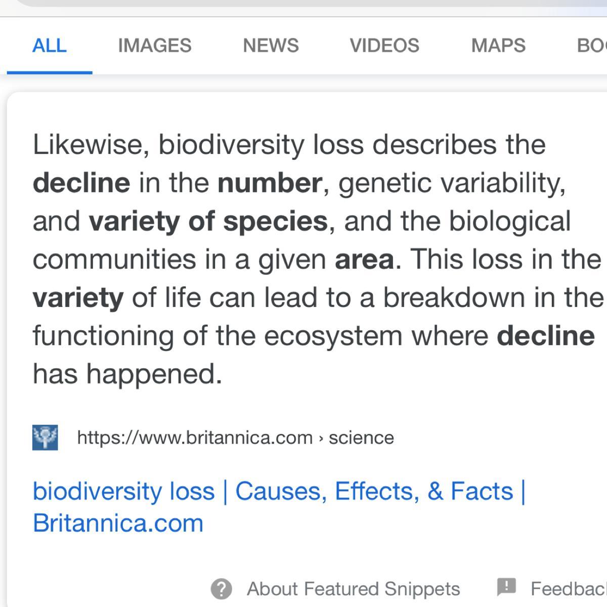Click the Feedback exclamation icon
Screen dimensions: 607x607
(x=506, y=587)
